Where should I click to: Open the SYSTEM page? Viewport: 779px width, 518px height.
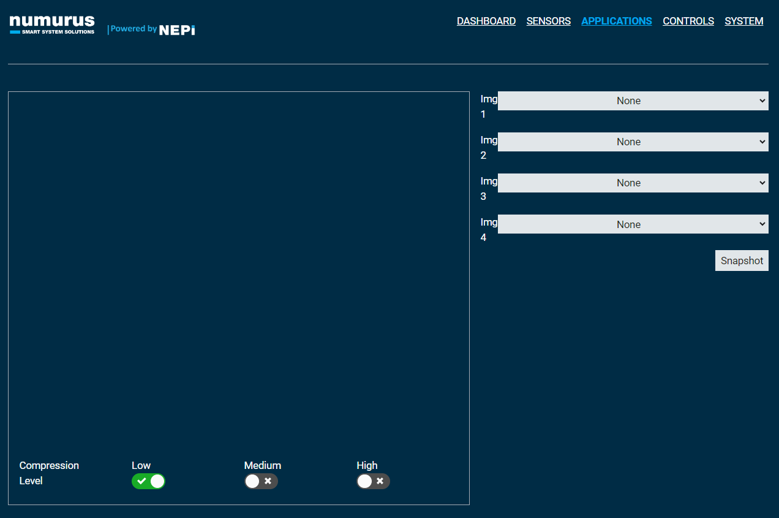pos(743,21)
